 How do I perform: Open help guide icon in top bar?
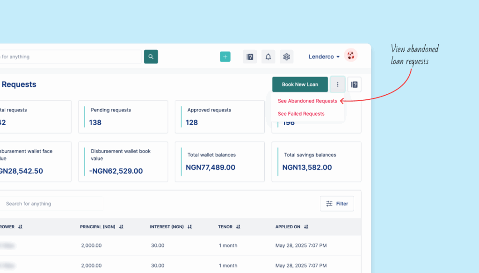[250, 57]
